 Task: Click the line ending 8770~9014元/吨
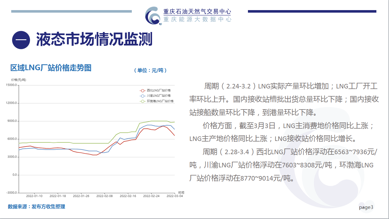242,178
